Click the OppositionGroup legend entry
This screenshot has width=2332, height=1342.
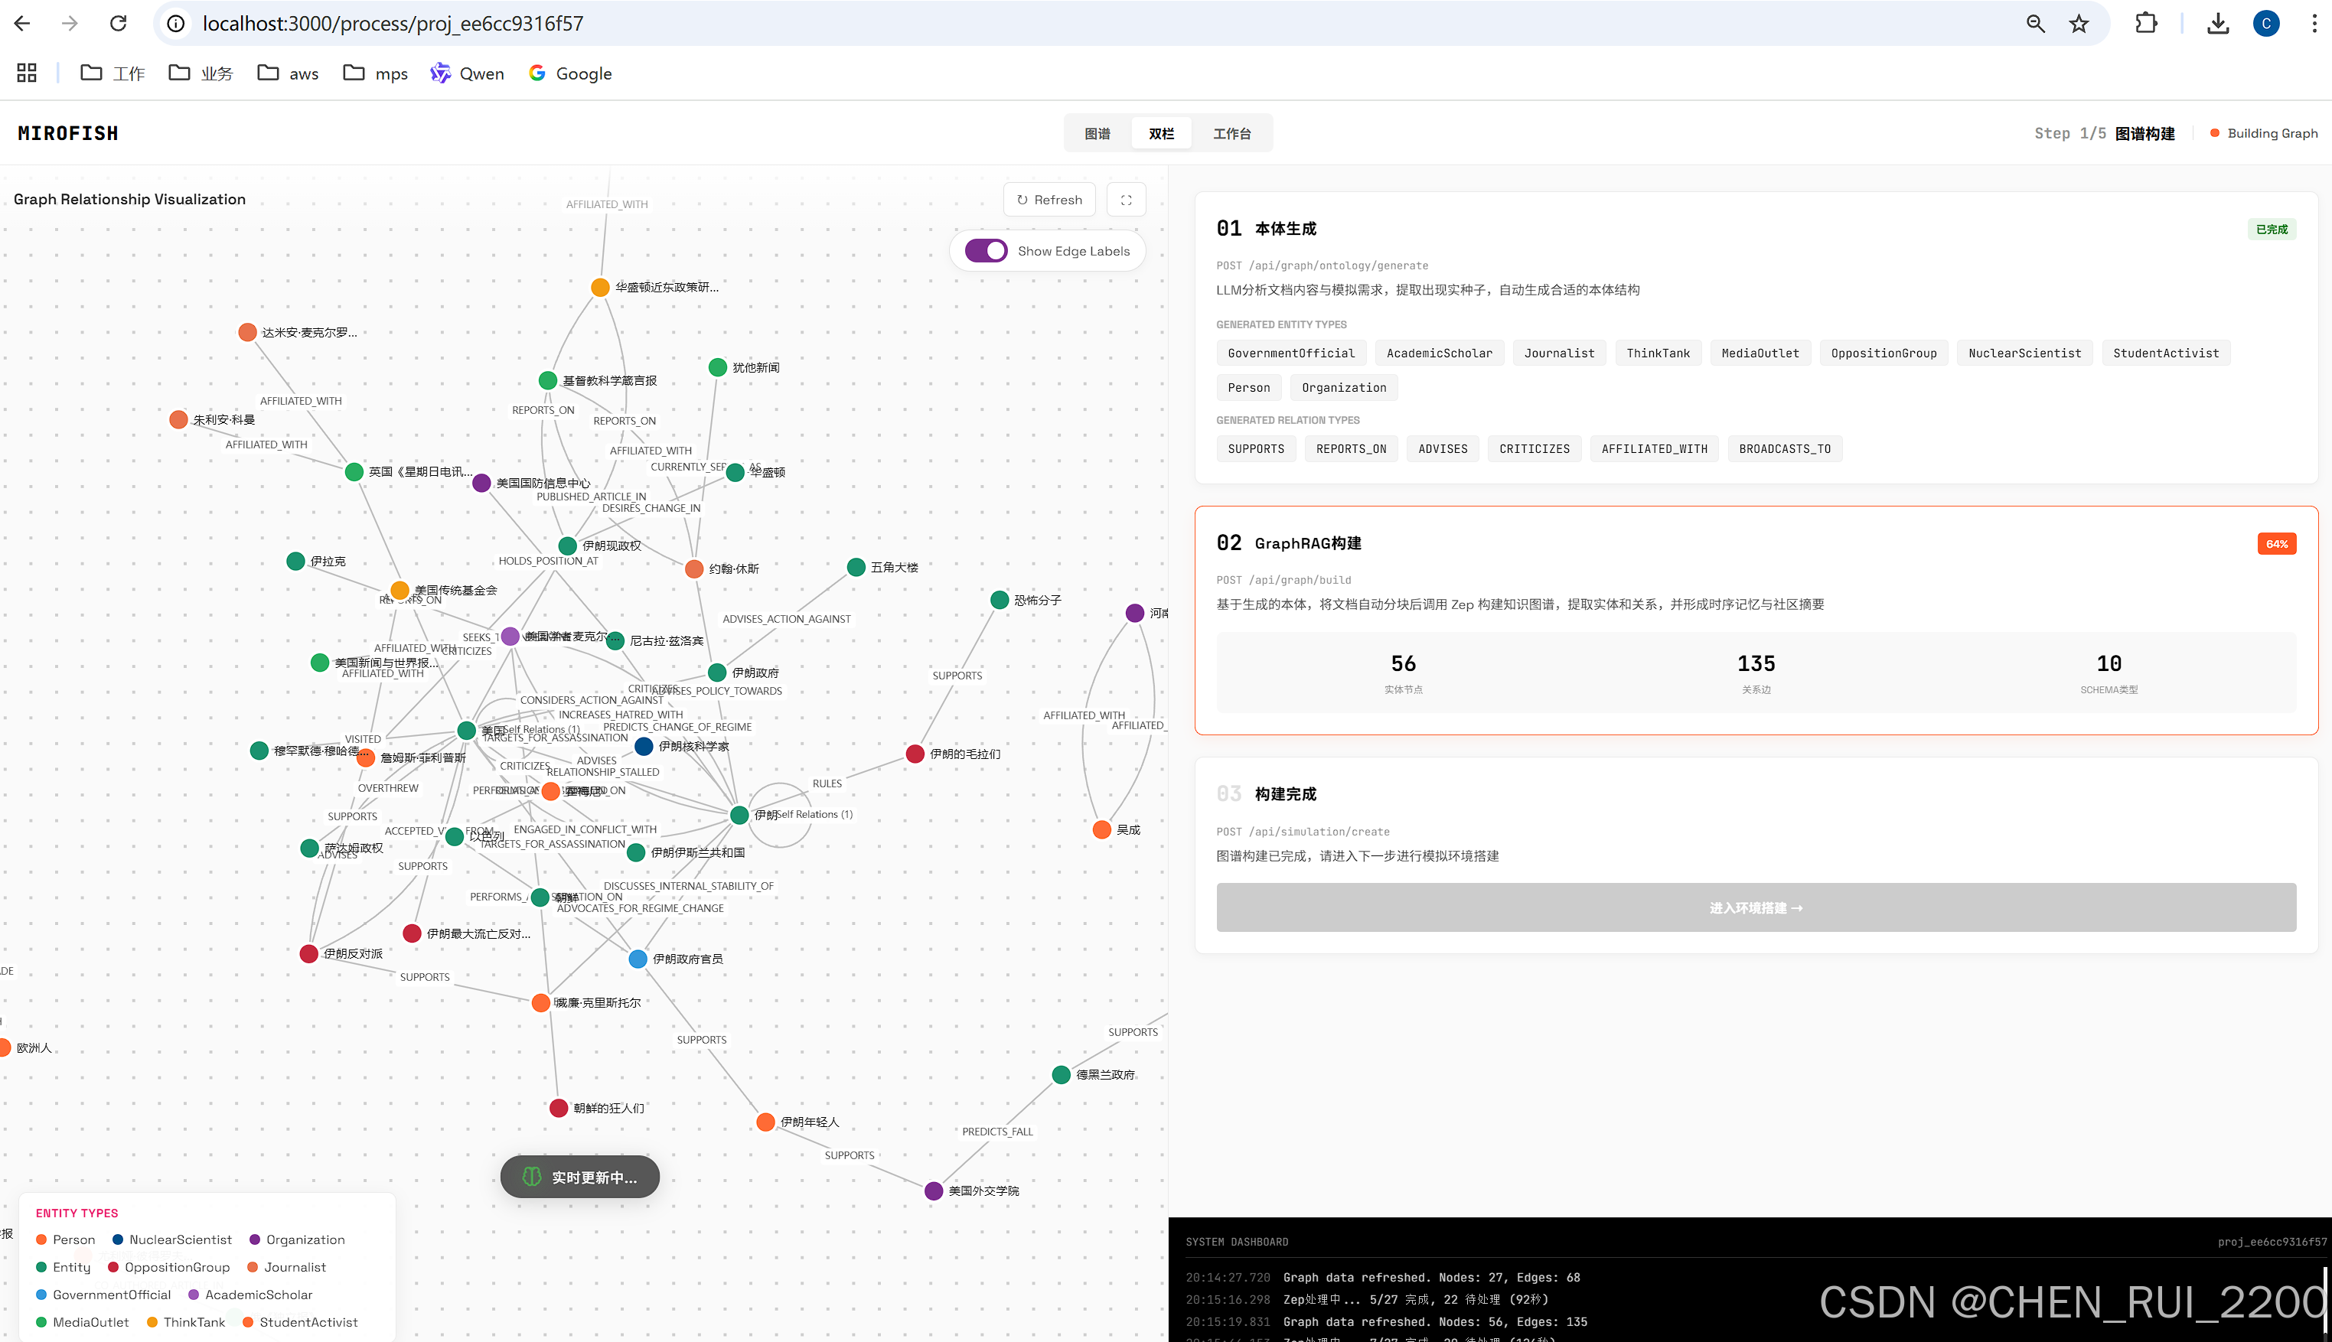pyautogui.click(x=168, y=1267)
